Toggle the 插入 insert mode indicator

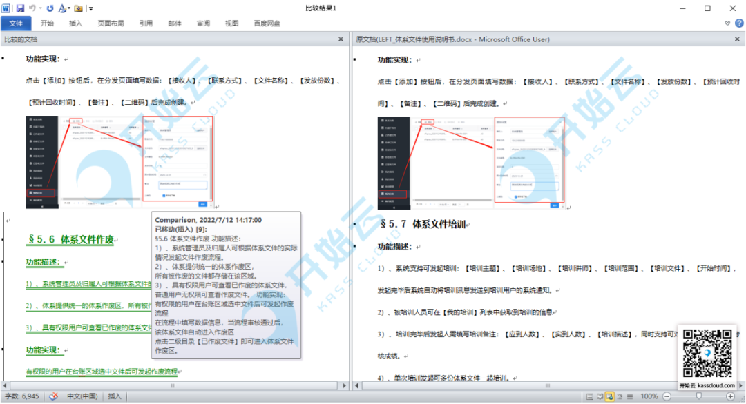[115, 396]
